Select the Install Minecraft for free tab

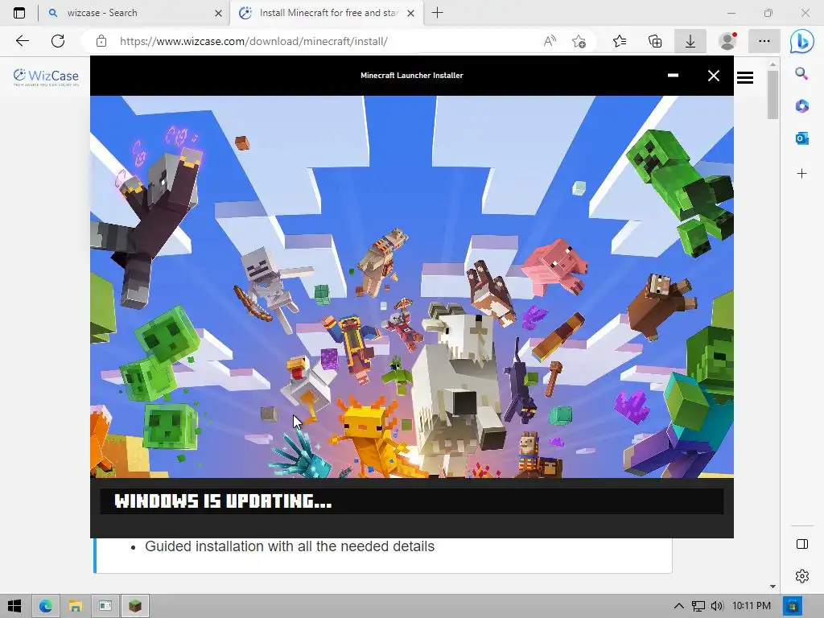point(326,13)
